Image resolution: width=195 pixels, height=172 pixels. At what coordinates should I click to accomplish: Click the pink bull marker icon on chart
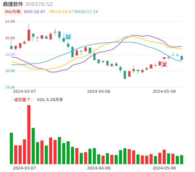(x=164, y=64)
